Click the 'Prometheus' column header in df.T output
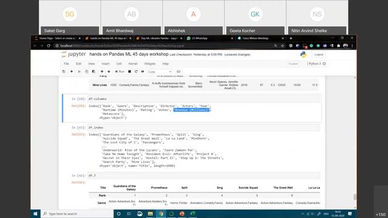388x218 pixels. [x=159, y=188]
